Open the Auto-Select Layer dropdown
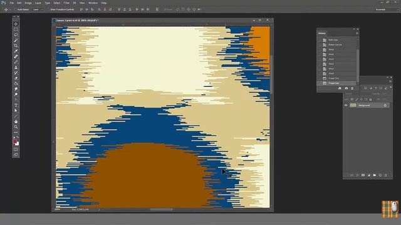Image resolution: width=401 pixels, height=225 pixels. pos(38,9)
